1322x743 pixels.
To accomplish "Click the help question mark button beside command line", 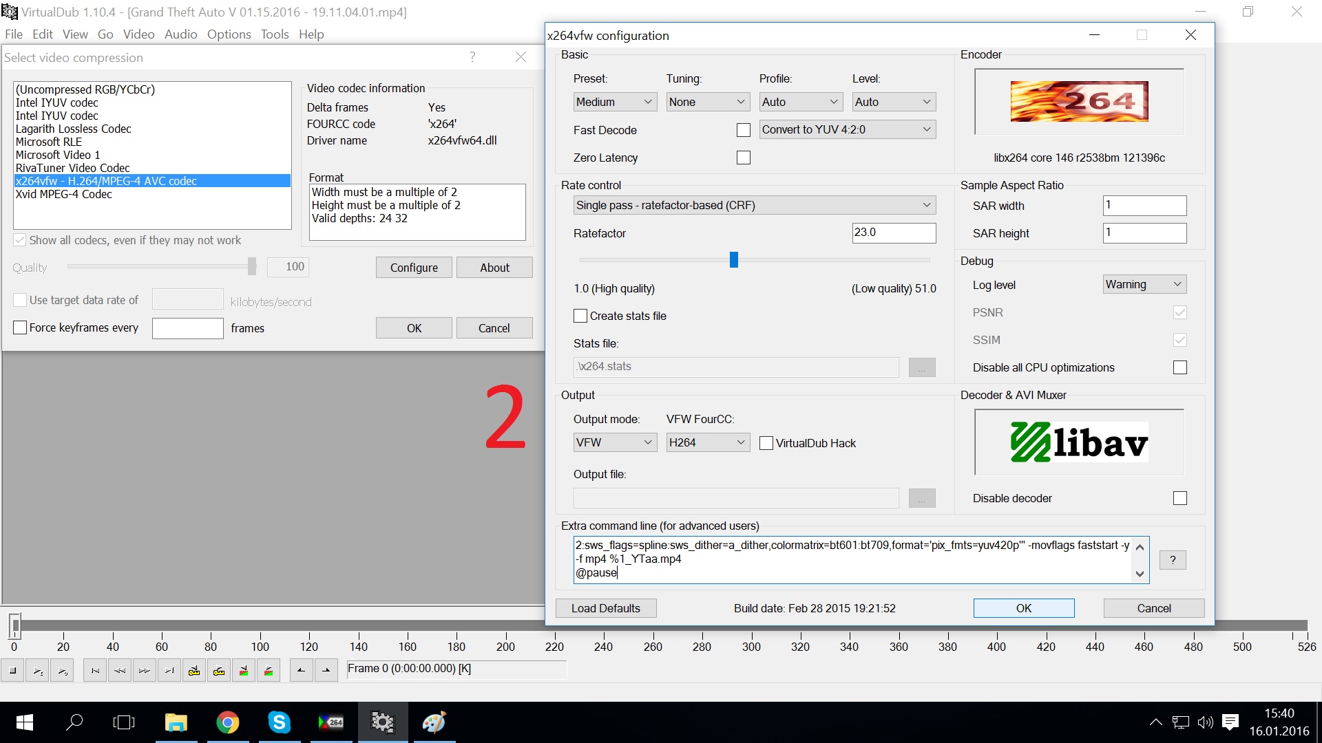I will tap(1173, 560).
